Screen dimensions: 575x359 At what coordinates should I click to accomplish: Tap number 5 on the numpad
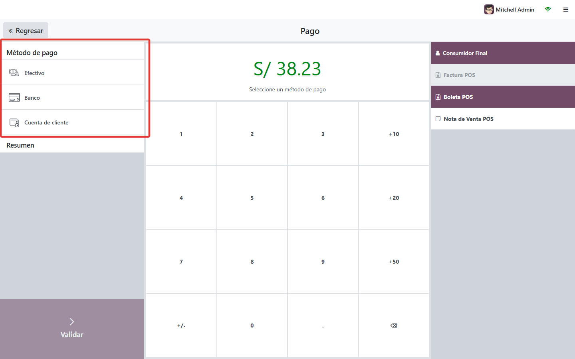pos(252,198)
